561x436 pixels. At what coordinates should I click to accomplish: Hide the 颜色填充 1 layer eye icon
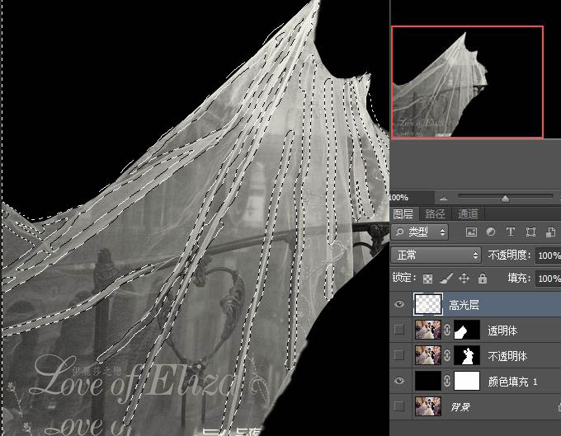[399, 381]
